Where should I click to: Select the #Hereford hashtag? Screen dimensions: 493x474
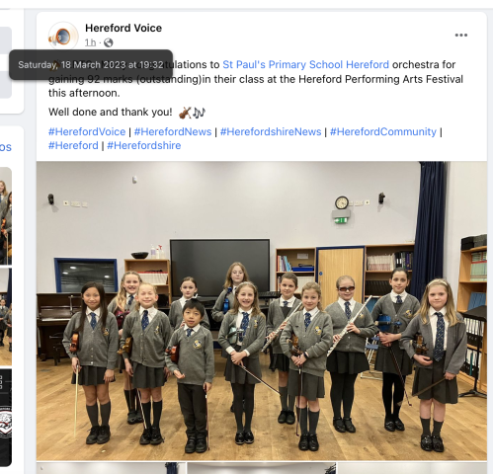click(x=73, y=145)
